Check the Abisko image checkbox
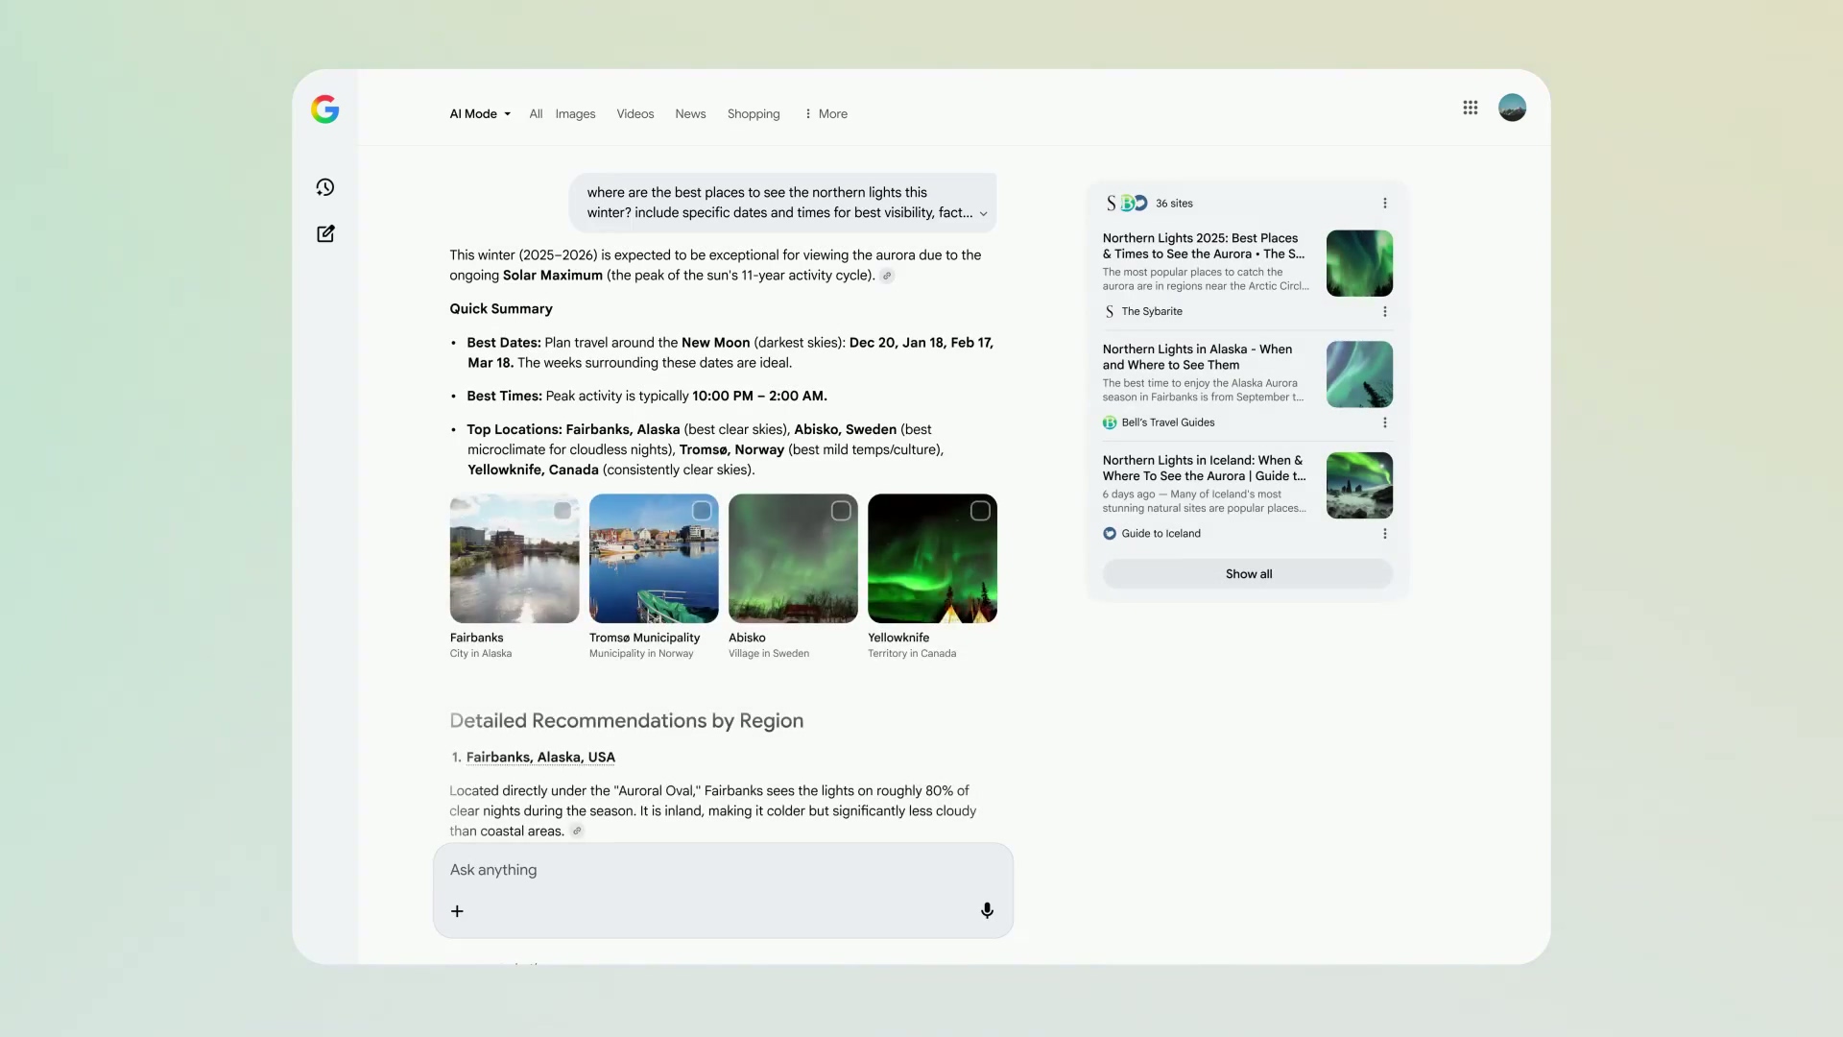1843x1037 pixels. coord(841,511)
